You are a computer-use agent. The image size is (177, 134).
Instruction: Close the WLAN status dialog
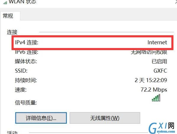[176, 2]
